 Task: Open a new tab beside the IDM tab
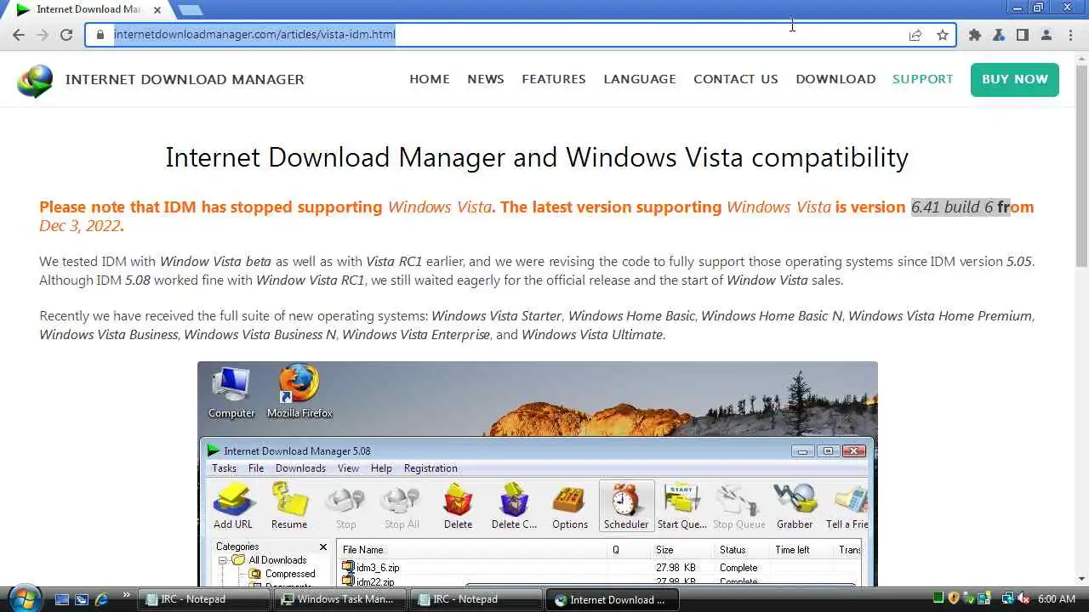click(191, 9)
